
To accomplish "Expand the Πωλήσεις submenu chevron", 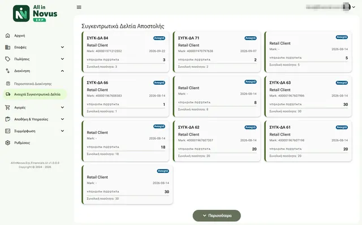I will click(62, 59).
